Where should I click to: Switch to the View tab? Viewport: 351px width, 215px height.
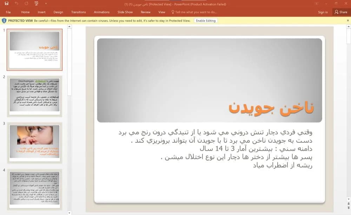click(x=161, y=12)
